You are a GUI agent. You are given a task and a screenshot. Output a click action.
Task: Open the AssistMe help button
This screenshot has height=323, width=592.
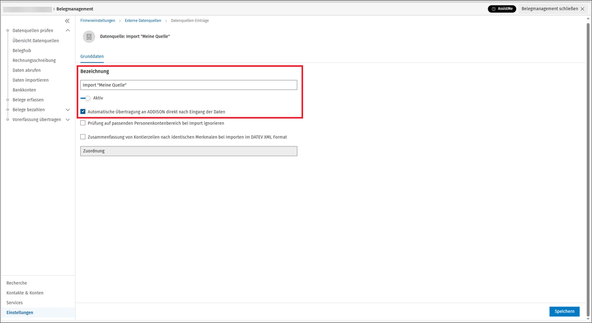point(502,9)
